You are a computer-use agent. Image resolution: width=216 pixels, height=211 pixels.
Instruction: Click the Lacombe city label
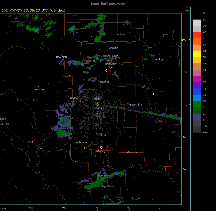pyautogui.click(x=113, y=48)
